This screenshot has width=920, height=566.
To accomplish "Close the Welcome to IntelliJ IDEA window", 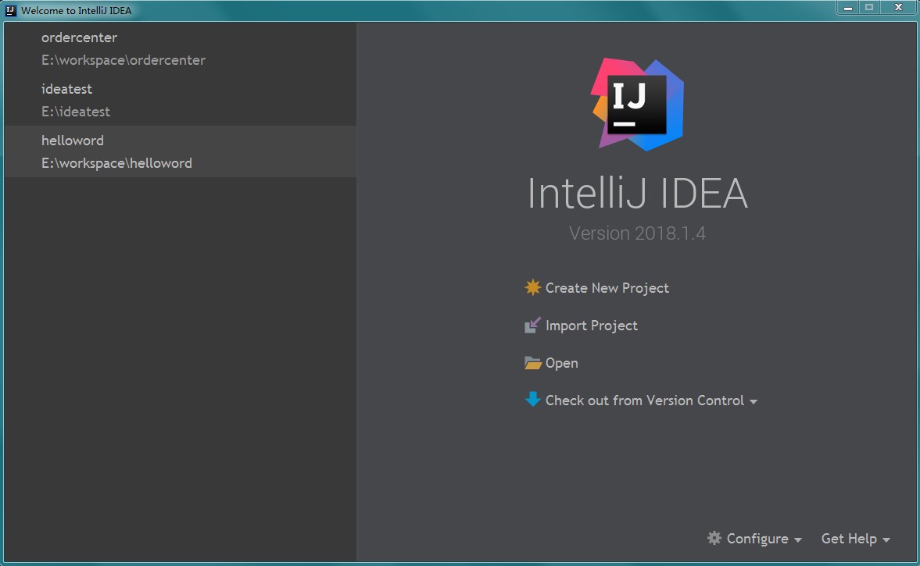I will coord(898,8).
